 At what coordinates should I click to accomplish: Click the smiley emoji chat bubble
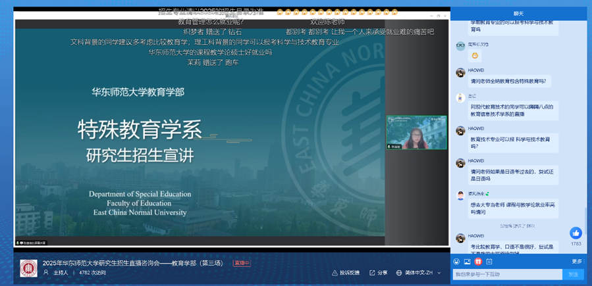click(x=475, y=56)
